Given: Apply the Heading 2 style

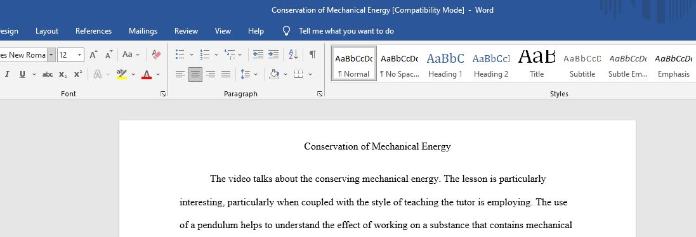Looking at the screenshot, I should (491, 64).
